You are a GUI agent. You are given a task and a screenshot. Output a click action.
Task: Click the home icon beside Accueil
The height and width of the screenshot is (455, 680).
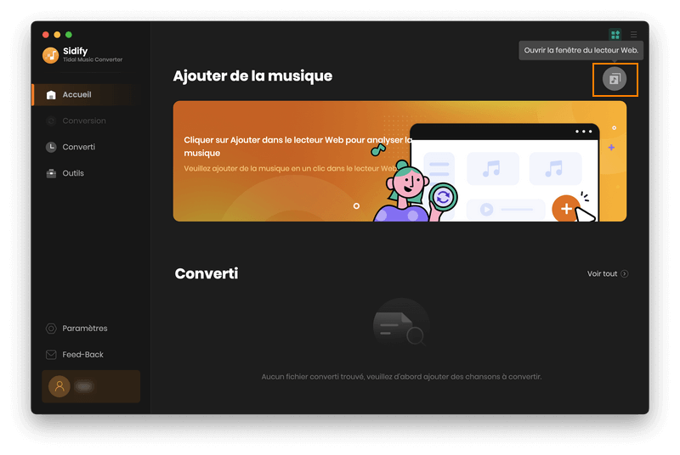[x=51, y=94]
